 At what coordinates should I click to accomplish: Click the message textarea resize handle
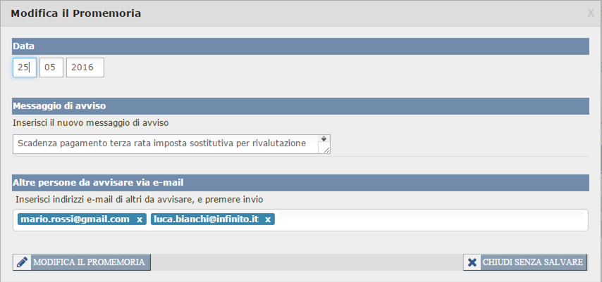[324, 148]
